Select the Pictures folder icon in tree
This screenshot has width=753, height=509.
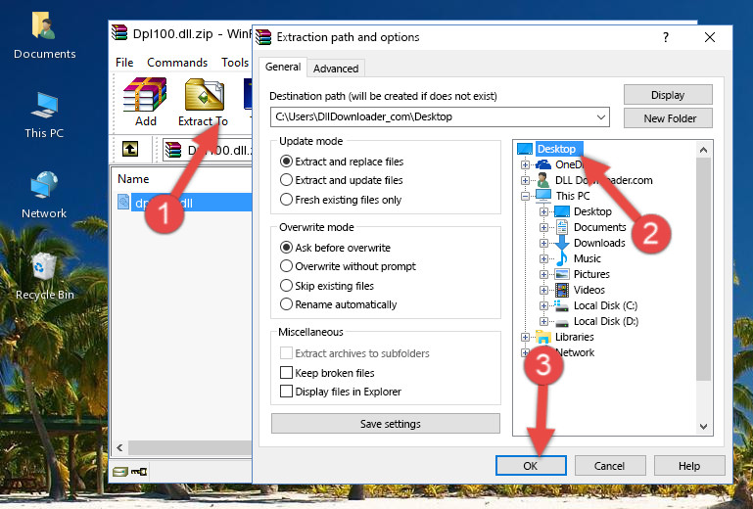[x=562, y=274]
